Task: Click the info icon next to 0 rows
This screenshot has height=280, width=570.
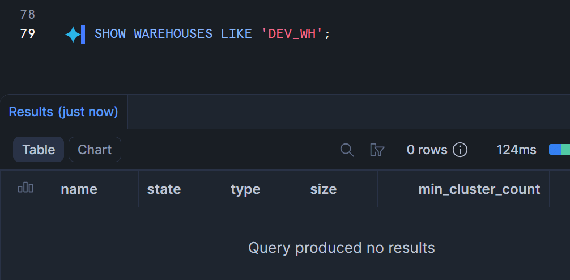Action: click(x=460, y=150)
